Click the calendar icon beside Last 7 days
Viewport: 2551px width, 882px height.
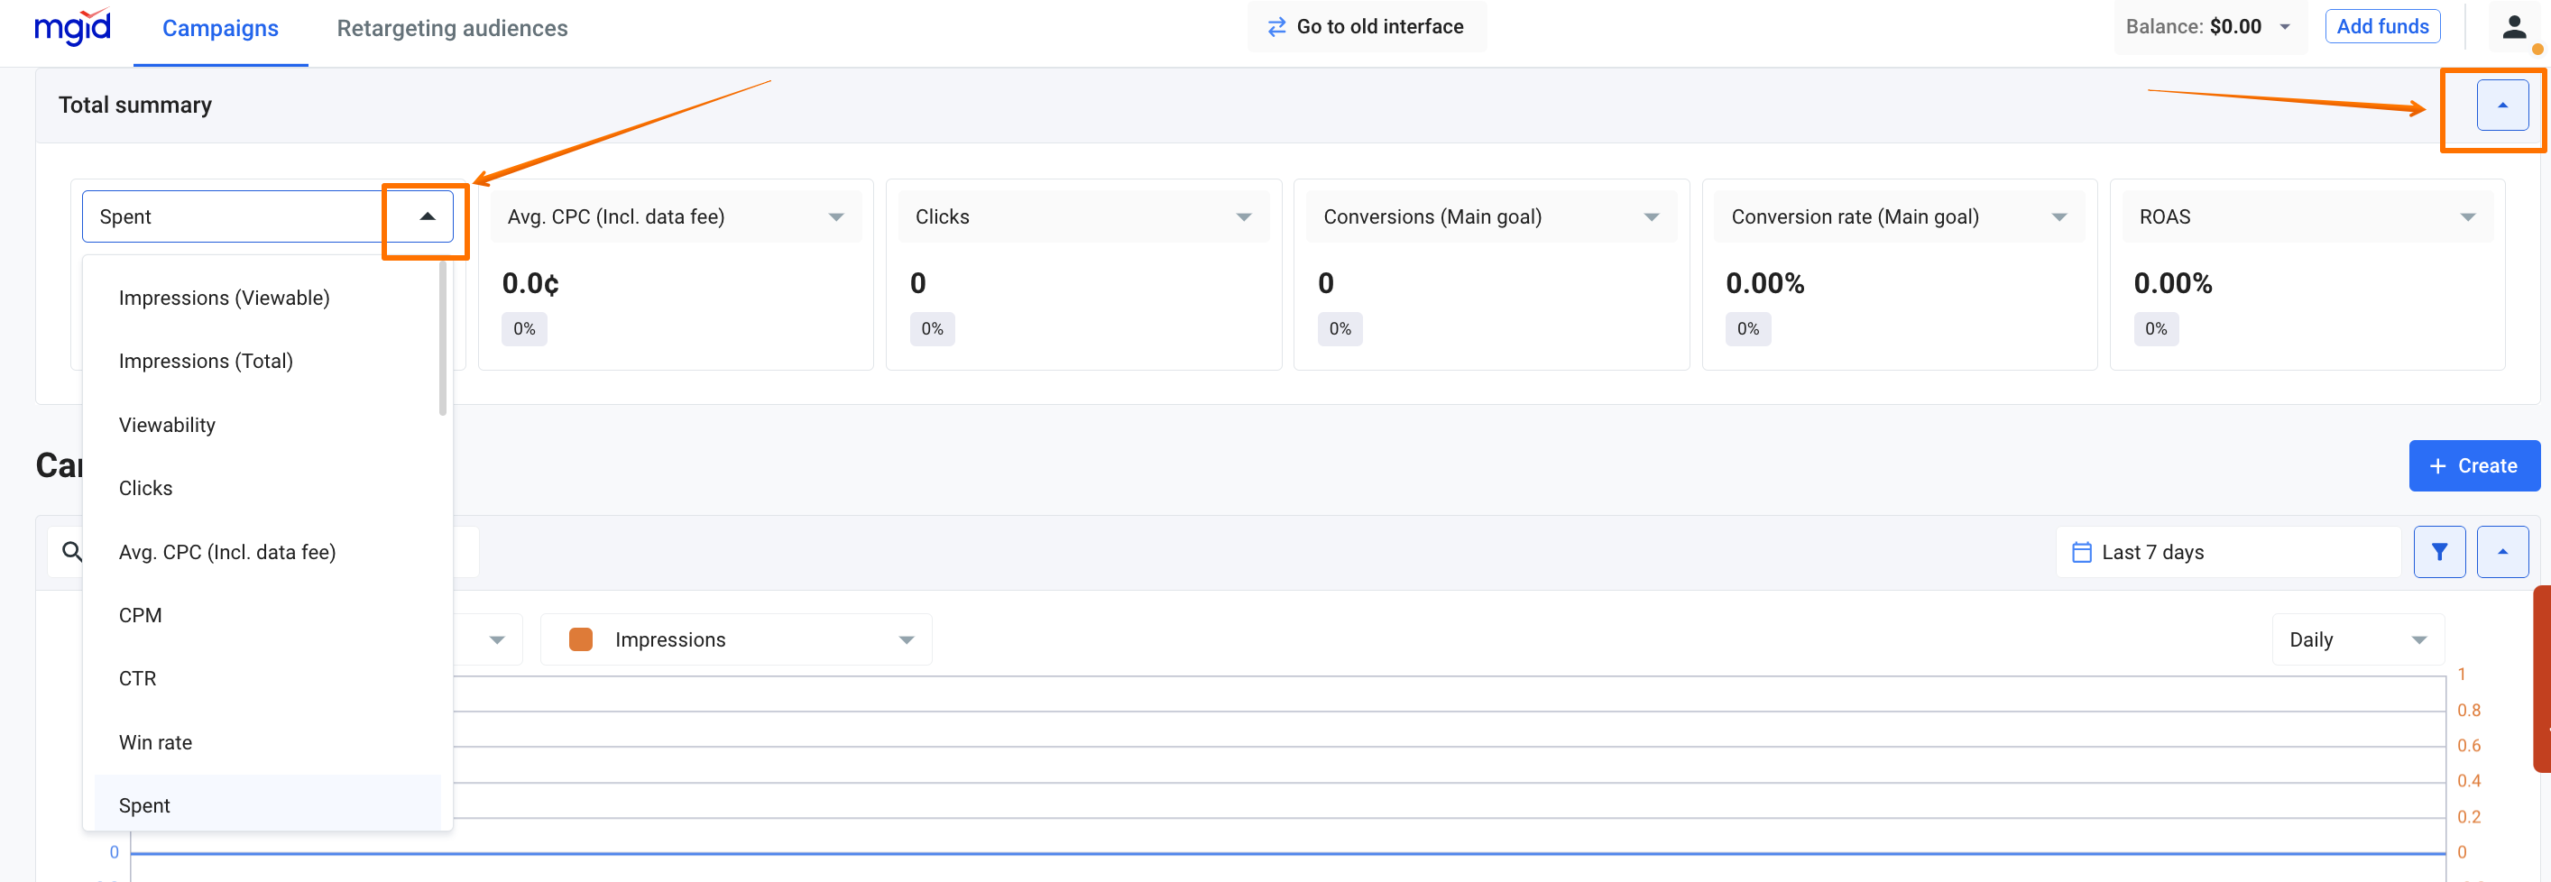[x=2082, y=552]
